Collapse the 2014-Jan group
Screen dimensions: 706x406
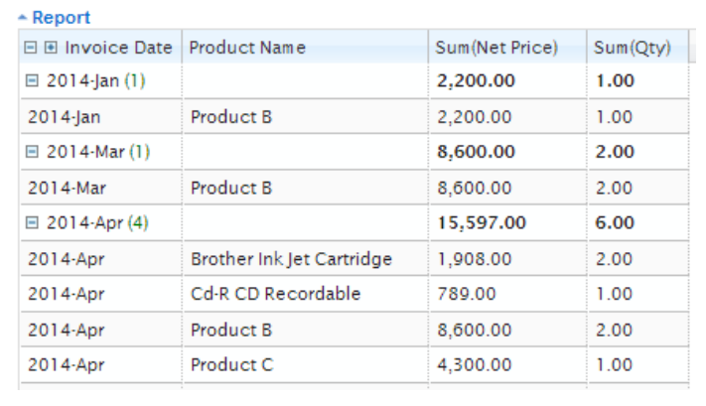(x=32, y=81)
